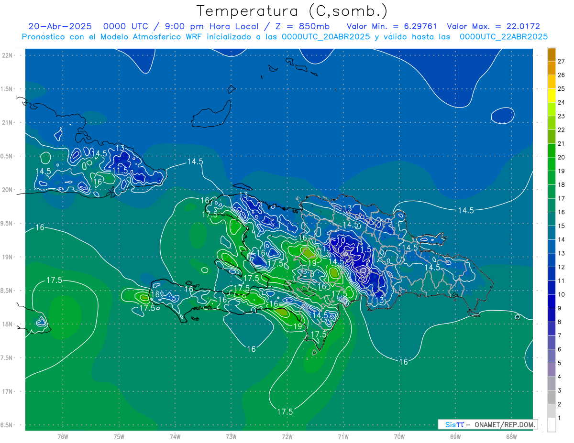
Task: Click the '18' value on the color scale
Action: pyautogui.click(x=562, y=185)
